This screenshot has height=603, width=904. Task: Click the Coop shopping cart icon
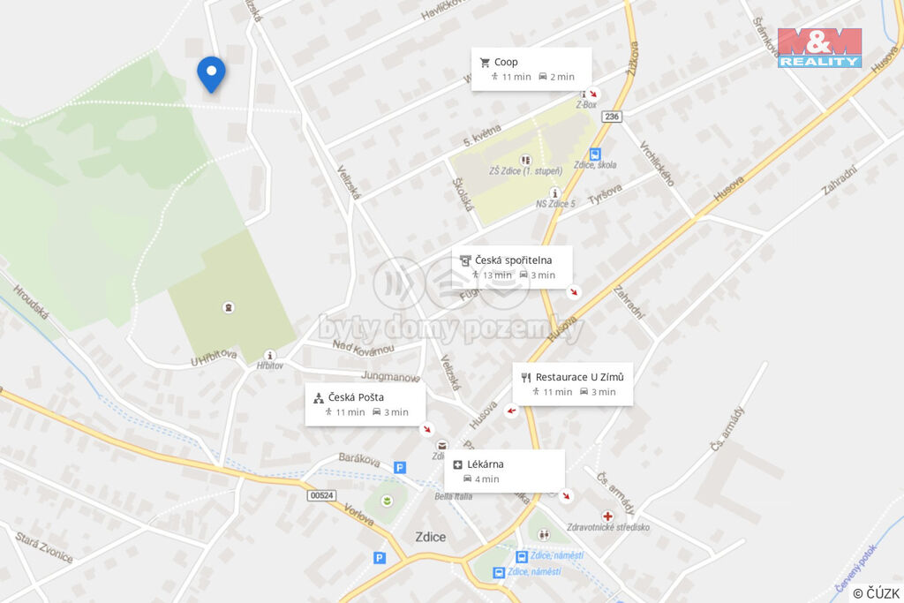tap(485, 63)
